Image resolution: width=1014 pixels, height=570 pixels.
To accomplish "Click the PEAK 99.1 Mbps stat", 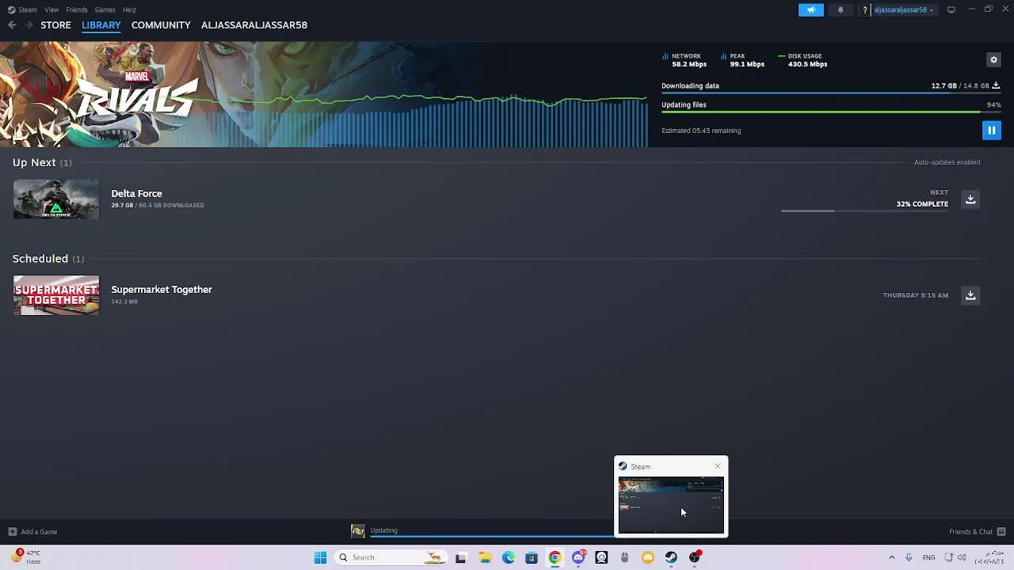I will pos(742,60).
